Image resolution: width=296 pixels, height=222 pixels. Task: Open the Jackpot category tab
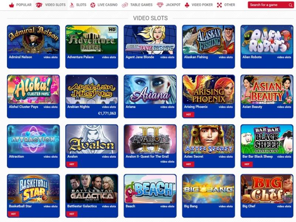coord(169,5)
